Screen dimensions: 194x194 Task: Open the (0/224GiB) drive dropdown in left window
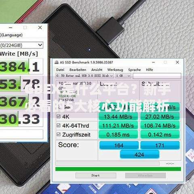tap(21, 45)
